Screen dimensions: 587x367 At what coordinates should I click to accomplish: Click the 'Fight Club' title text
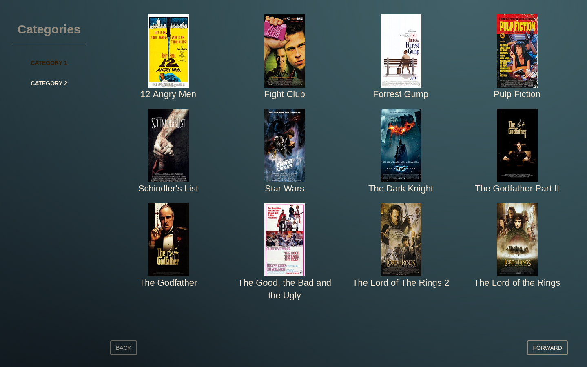pyautogui.click(x=284, y=94)
